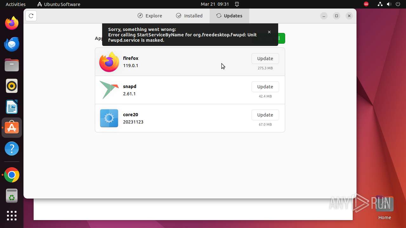
Task: Click the snapd version 2.61.1 text
Action: coord(129,94)
